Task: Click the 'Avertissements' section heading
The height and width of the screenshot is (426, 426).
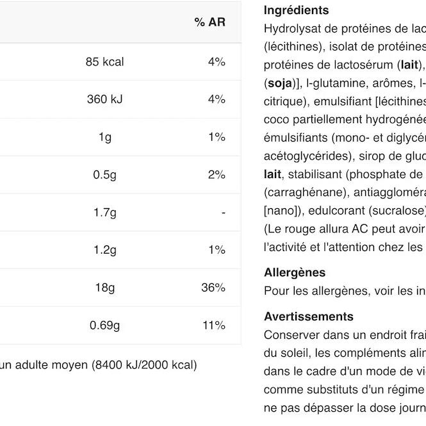Action: [308, 316]
